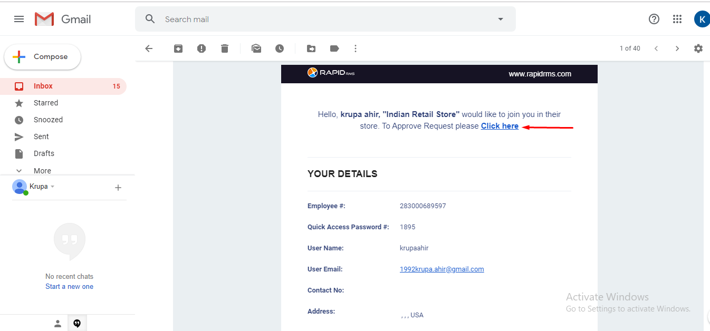Viewport: 710px width, 331px height.
Task: Snooze this email with the clock icon
Action: click(280, 48)
